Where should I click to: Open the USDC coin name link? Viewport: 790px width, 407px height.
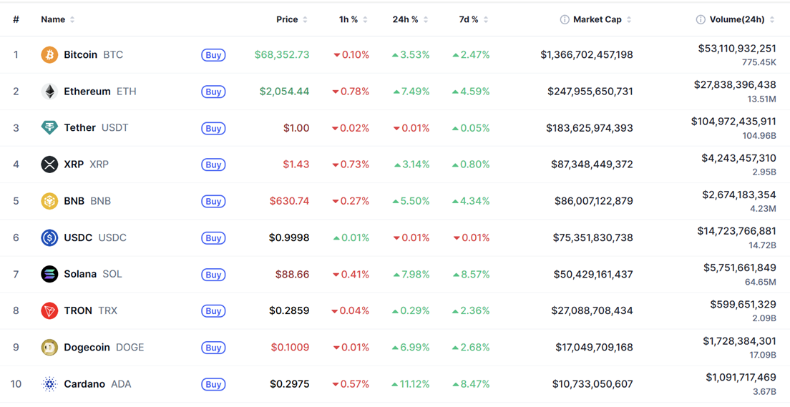pos(78,237)
